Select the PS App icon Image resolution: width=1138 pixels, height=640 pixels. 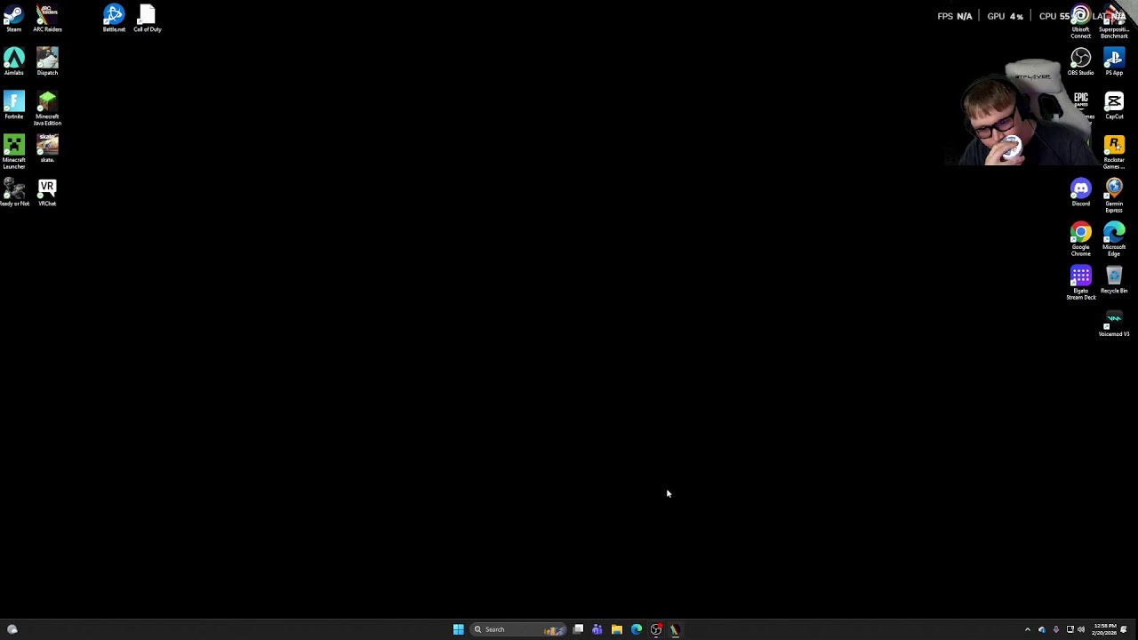[1114, 61]
